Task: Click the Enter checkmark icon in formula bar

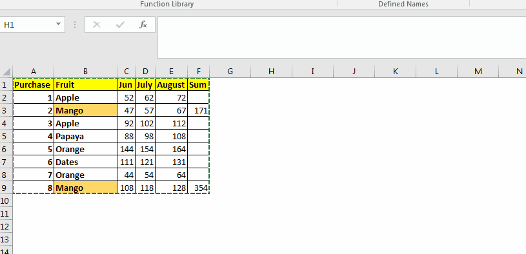Action: coord(120,24)
